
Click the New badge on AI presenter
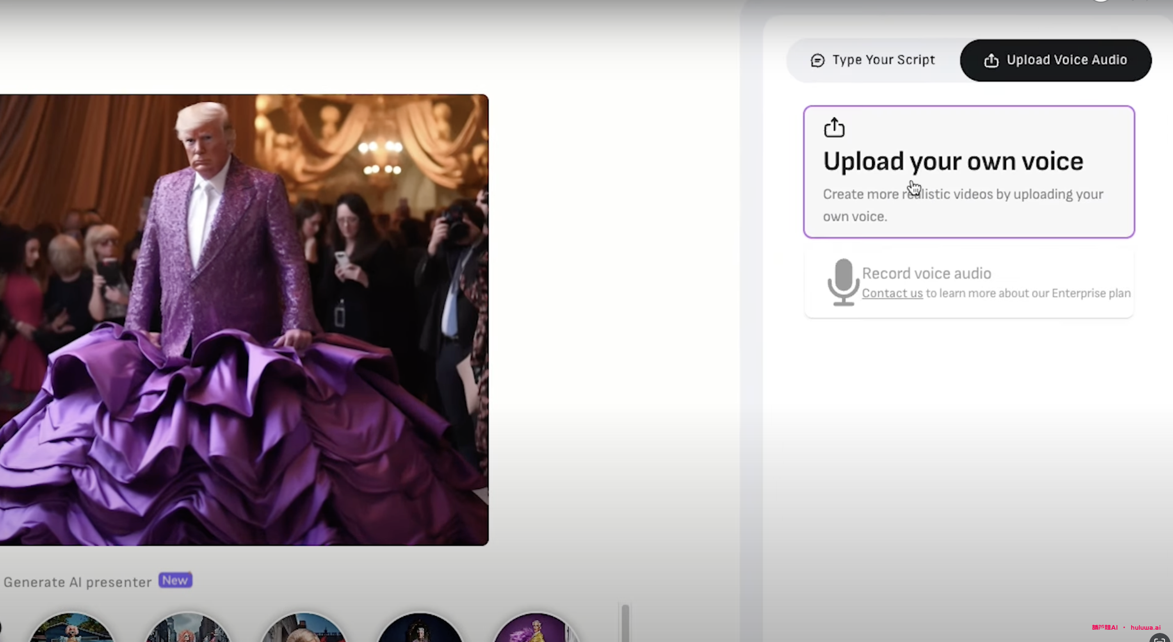point(175,581)
